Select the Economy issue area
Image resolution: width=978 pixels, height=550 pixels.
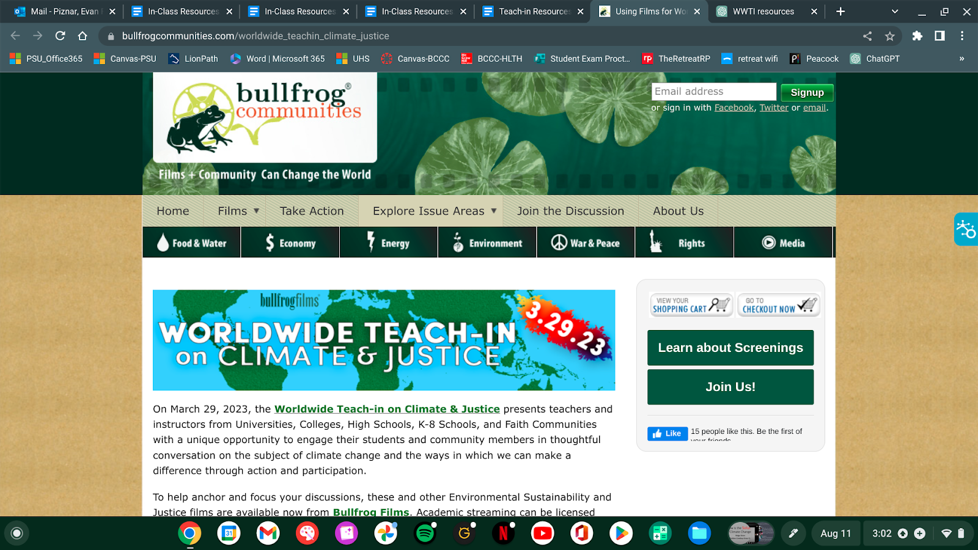click(290, 243)
